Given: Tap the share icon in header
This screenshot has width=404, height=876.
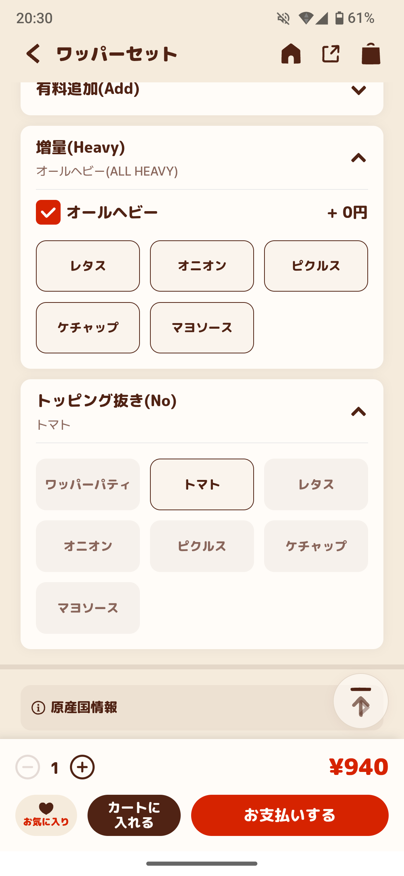Looking at the screenshot, I should tap(331, 54).
